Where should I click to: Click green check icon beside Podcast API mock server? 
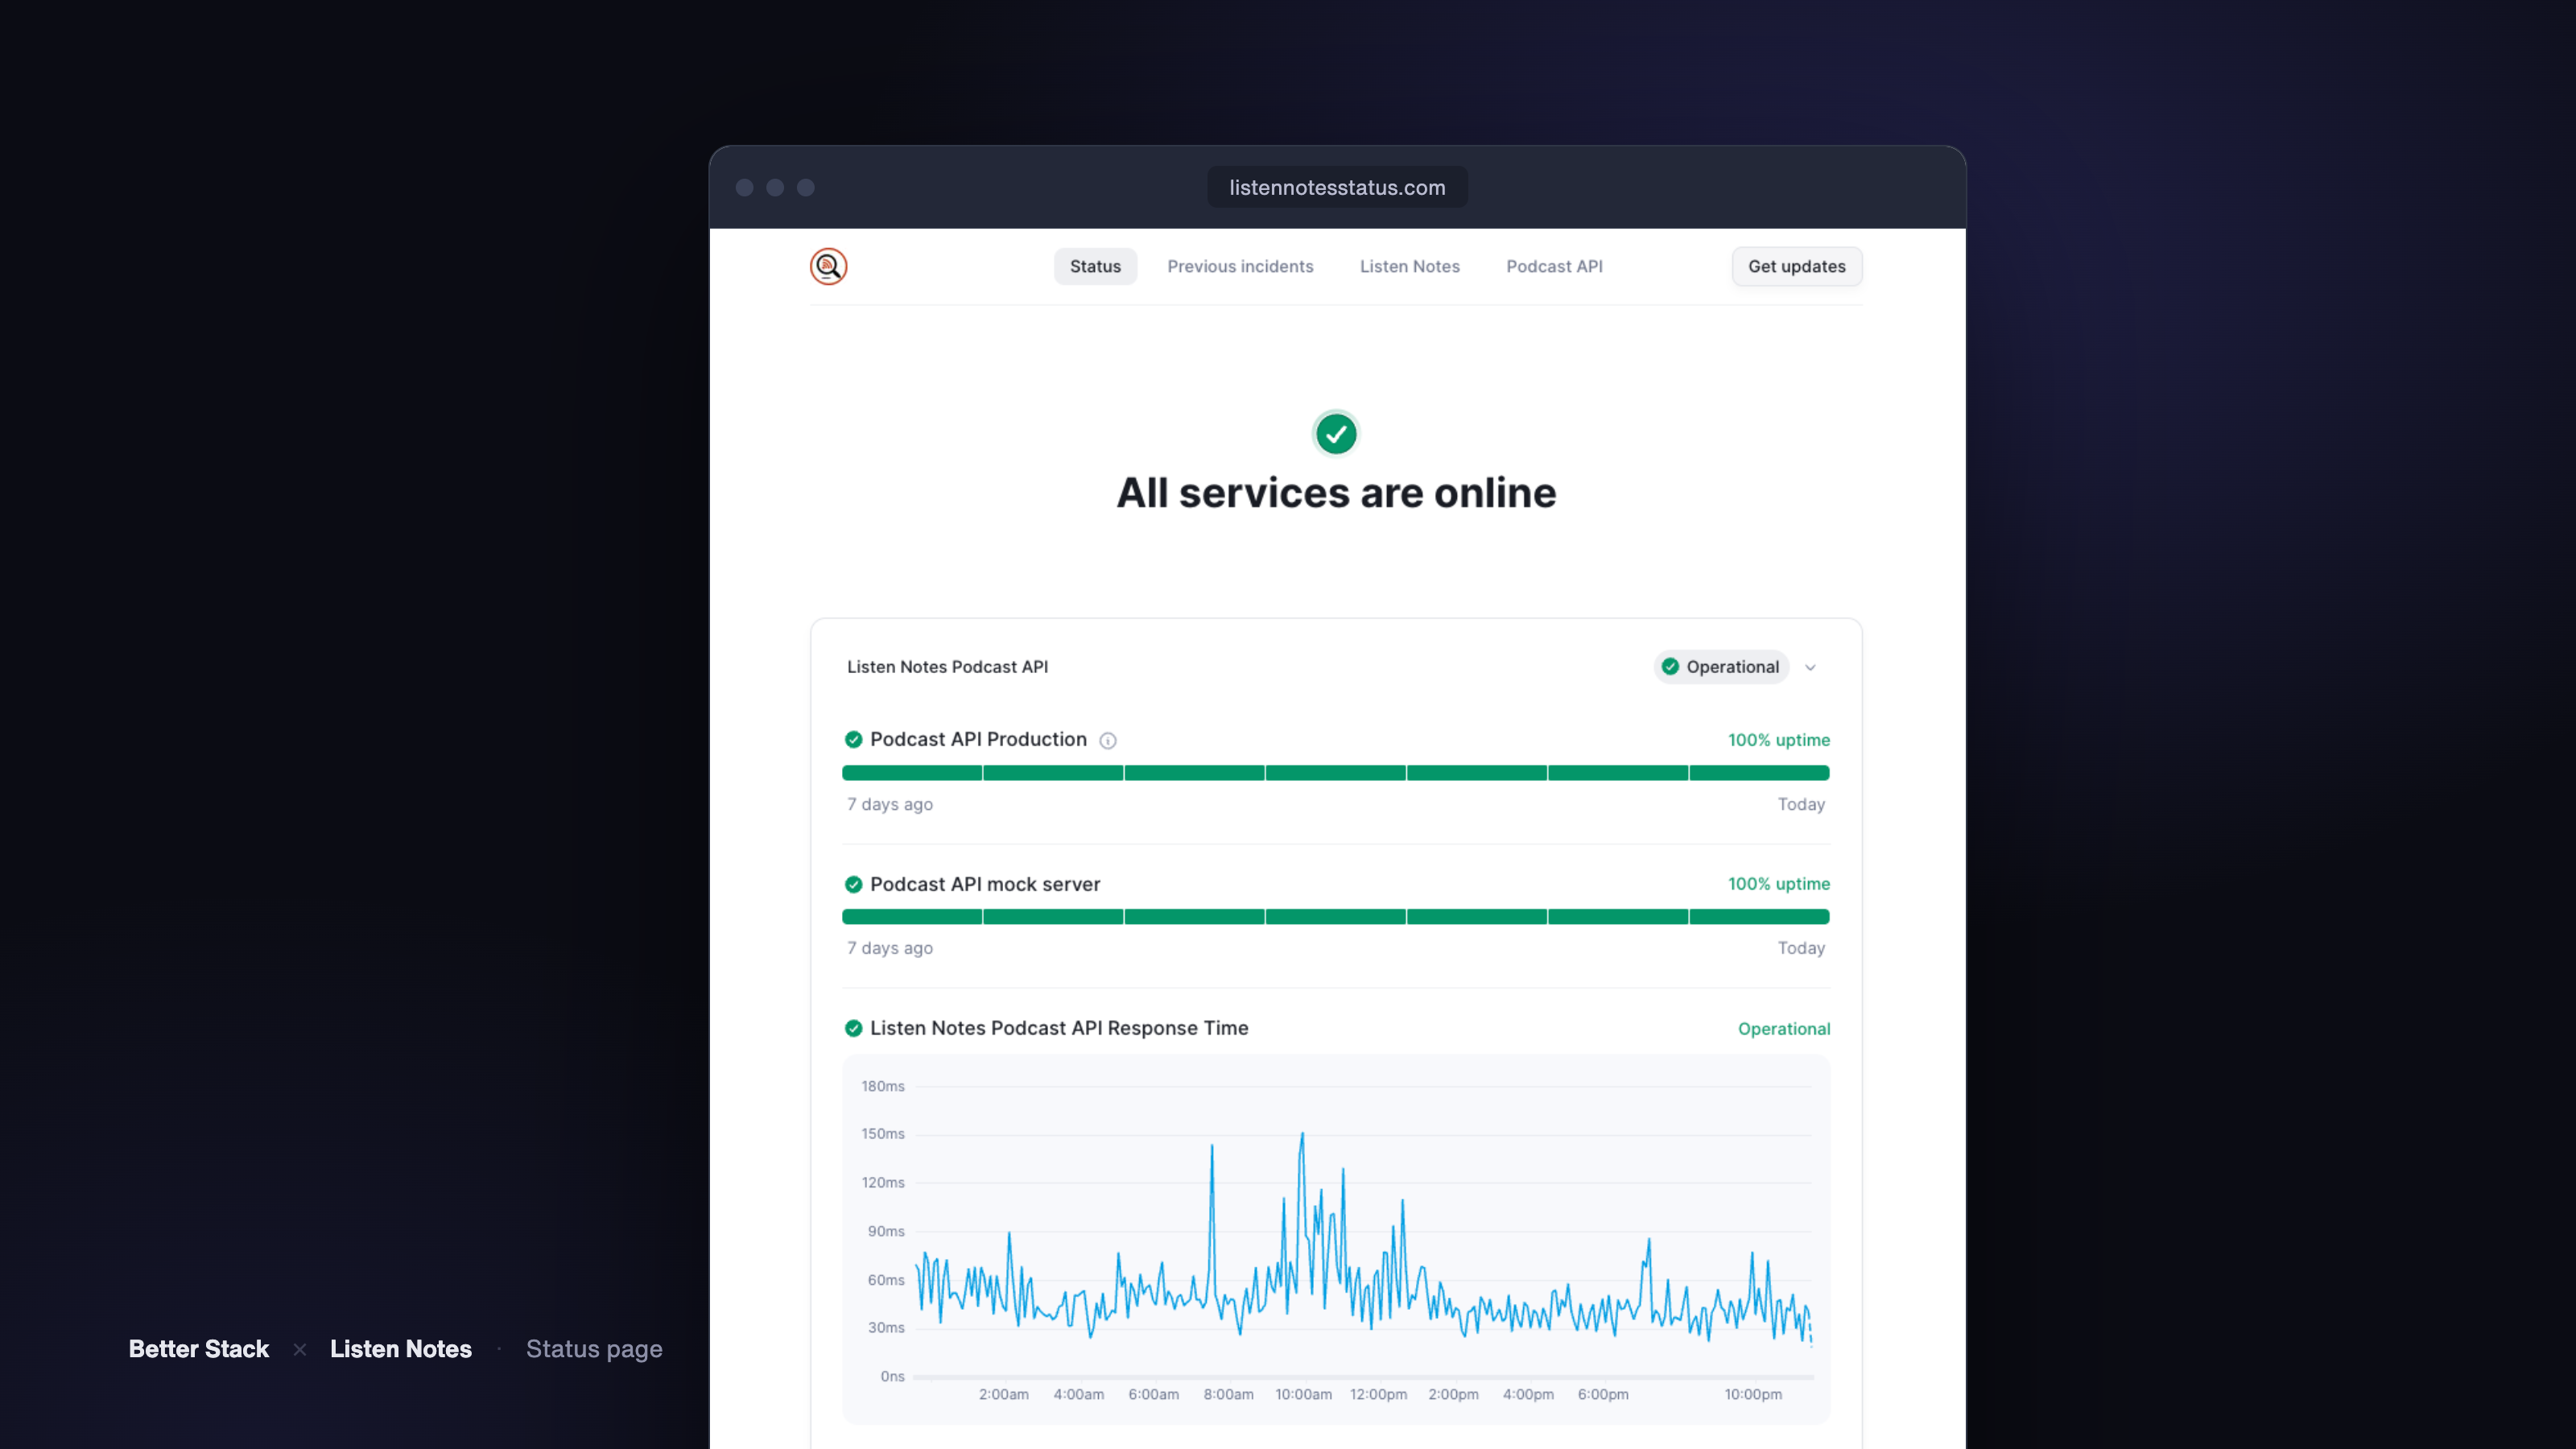pyautogui.click(x=853, y=884)
